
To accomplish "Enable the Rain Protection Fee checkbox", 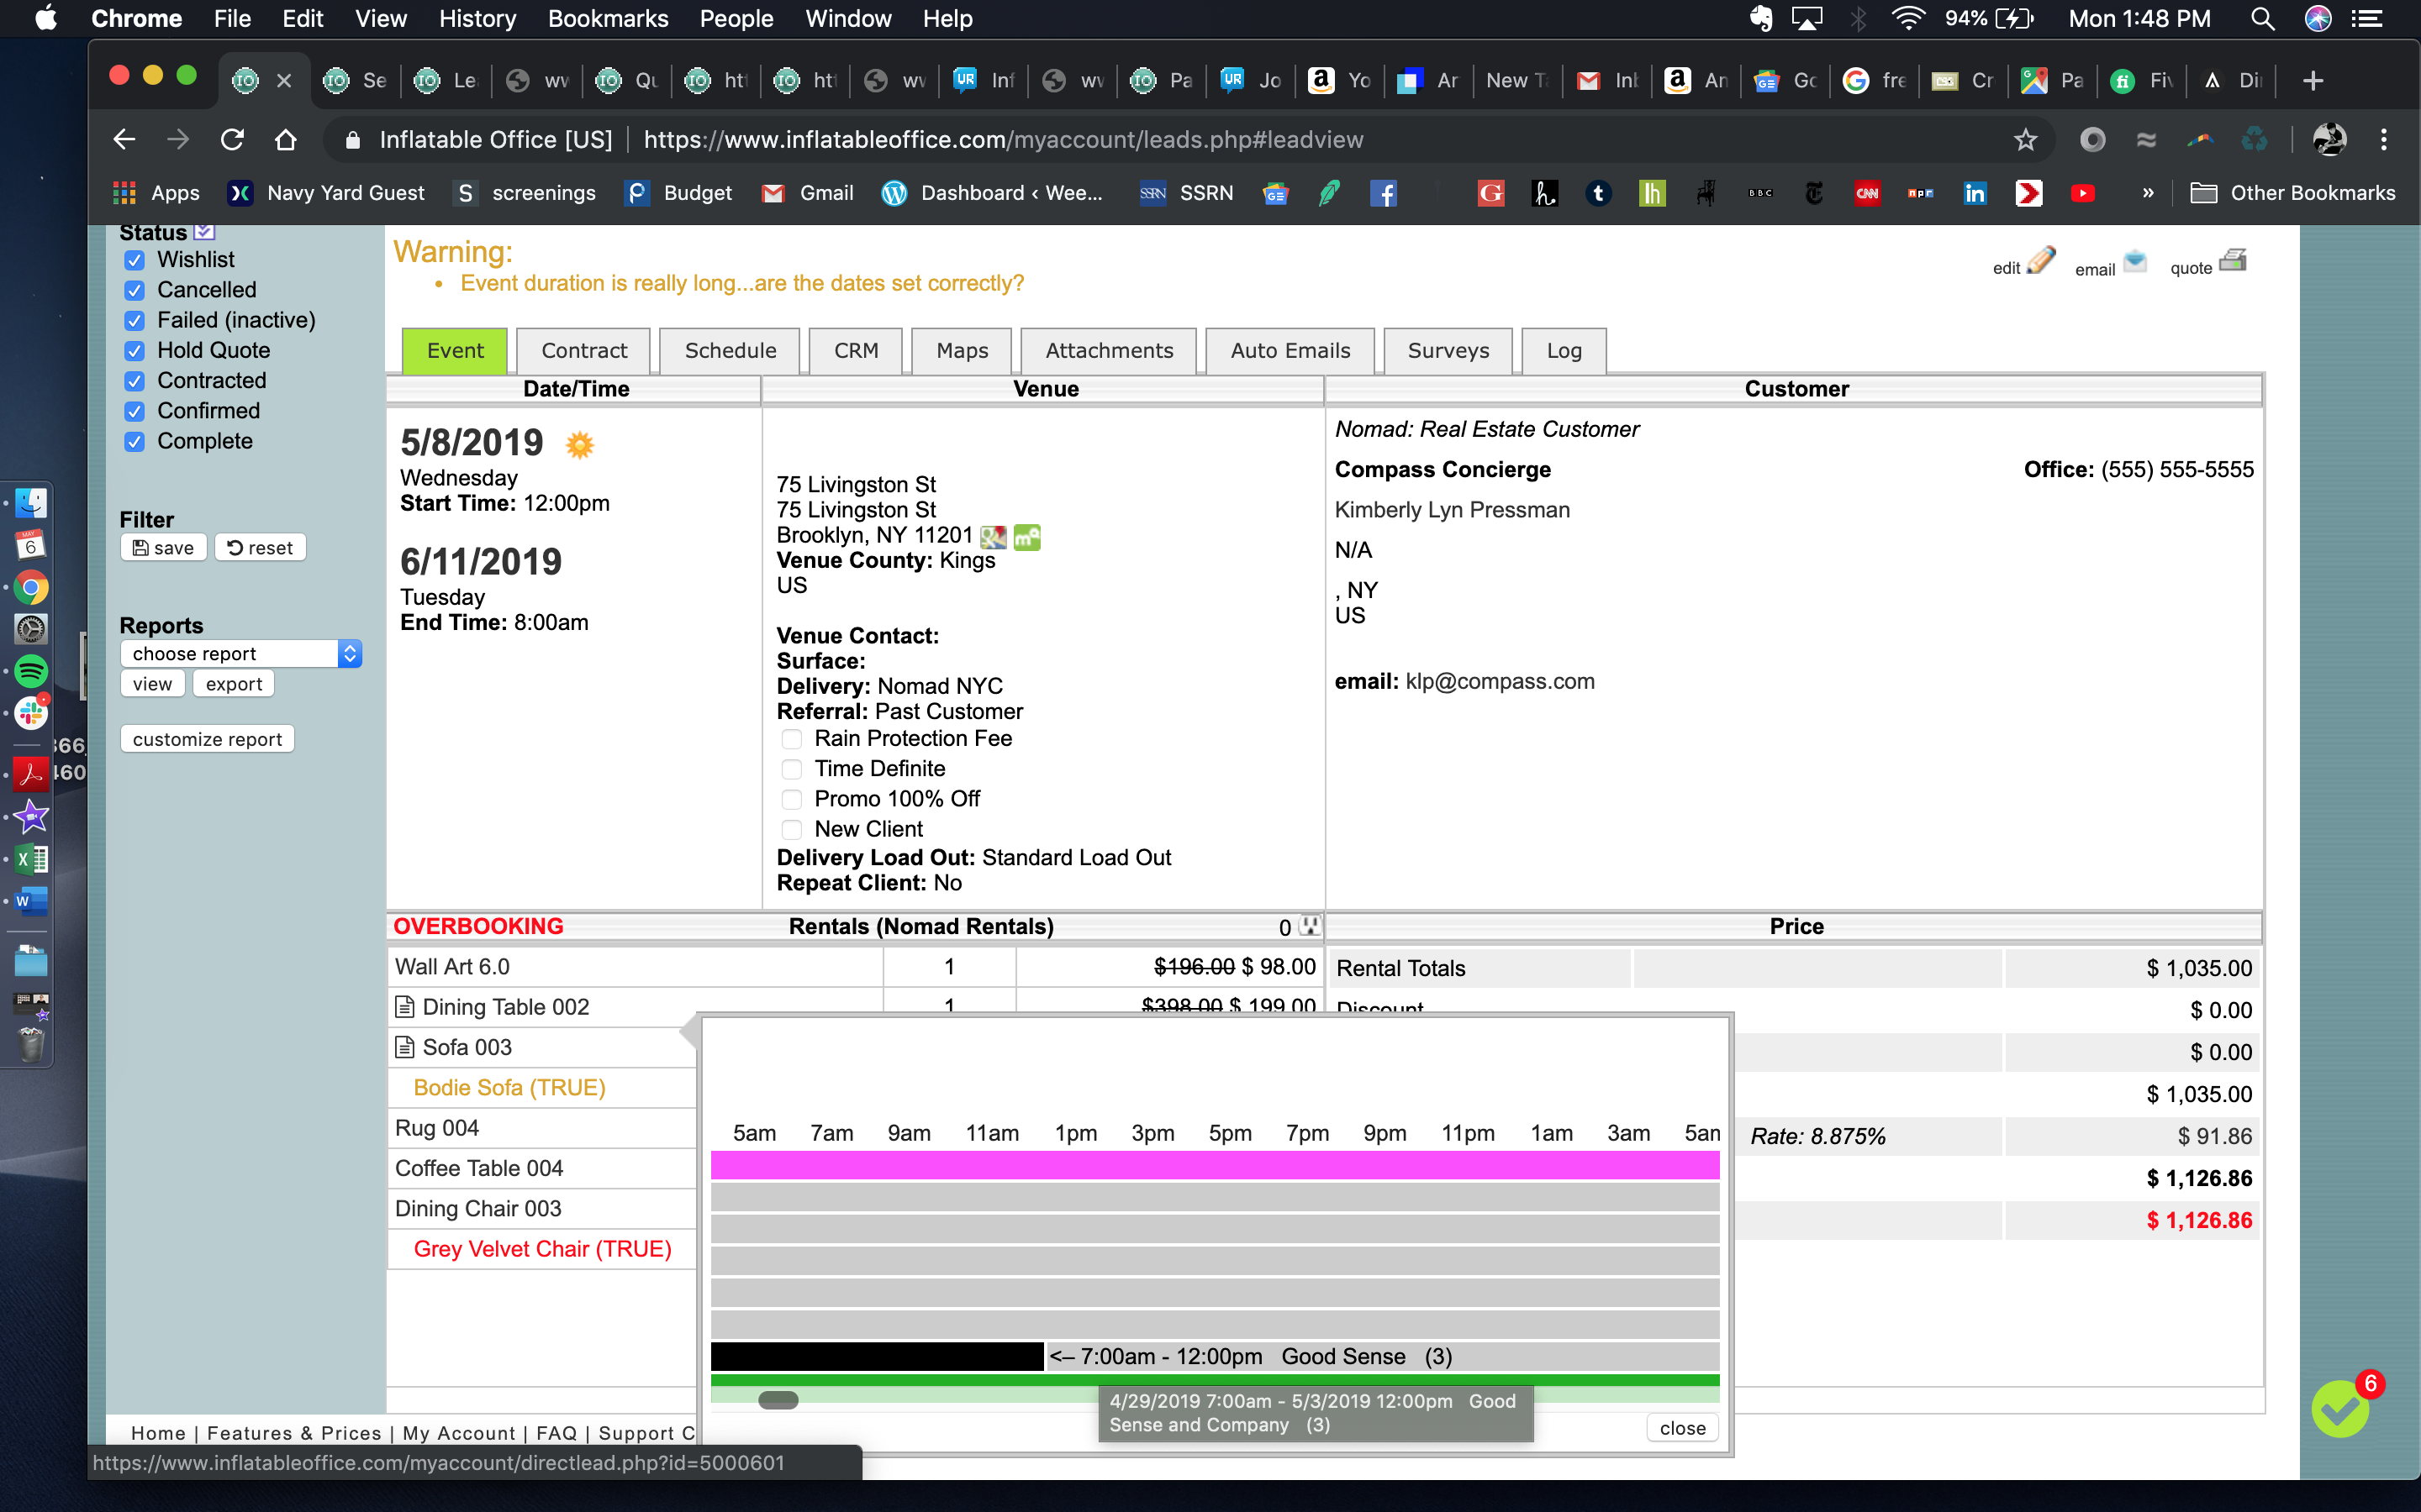I will pos(791,739).
